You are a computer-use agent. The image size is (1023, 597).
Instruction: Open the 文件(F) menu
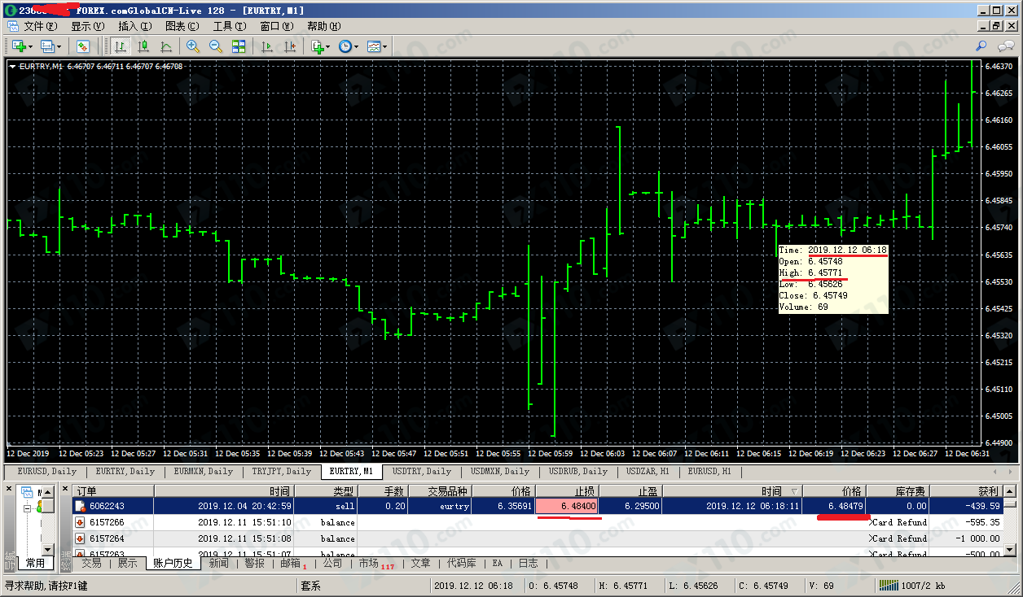(41, 26)
